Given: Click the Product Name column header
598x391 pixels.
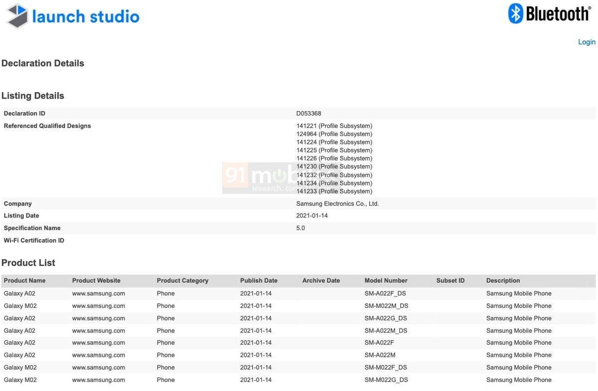Looking at the screenshot, I should (24, 281).
